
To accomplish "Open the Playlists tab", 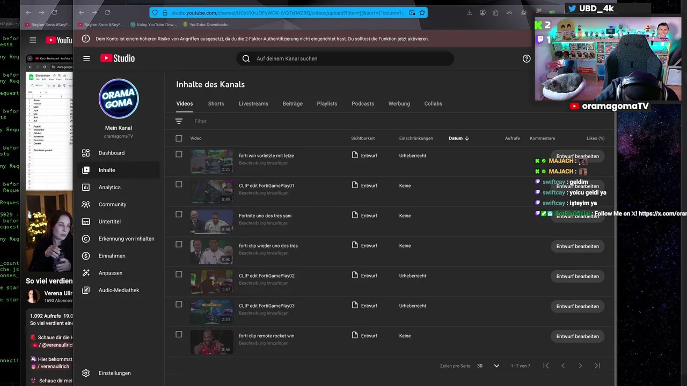I will tap(327, 103).
